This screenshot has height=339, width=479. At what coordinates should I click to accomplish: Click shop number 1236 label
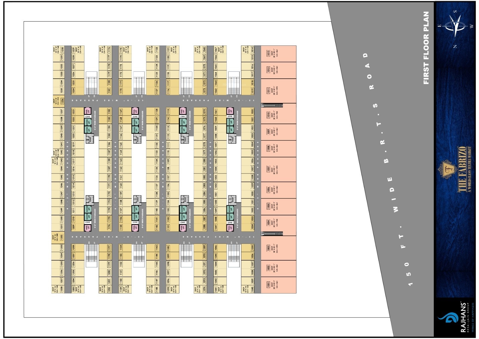[x=62, y=101]
